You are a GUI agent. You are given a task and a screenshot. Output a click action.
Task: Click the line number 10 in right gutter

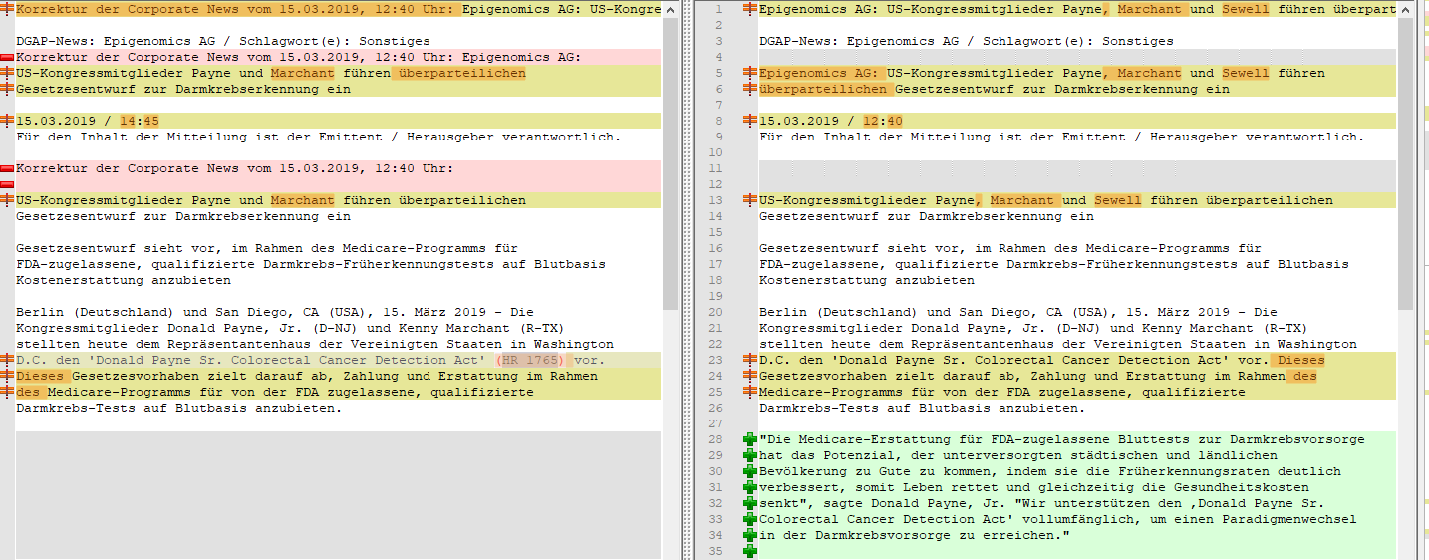point(714,152)
